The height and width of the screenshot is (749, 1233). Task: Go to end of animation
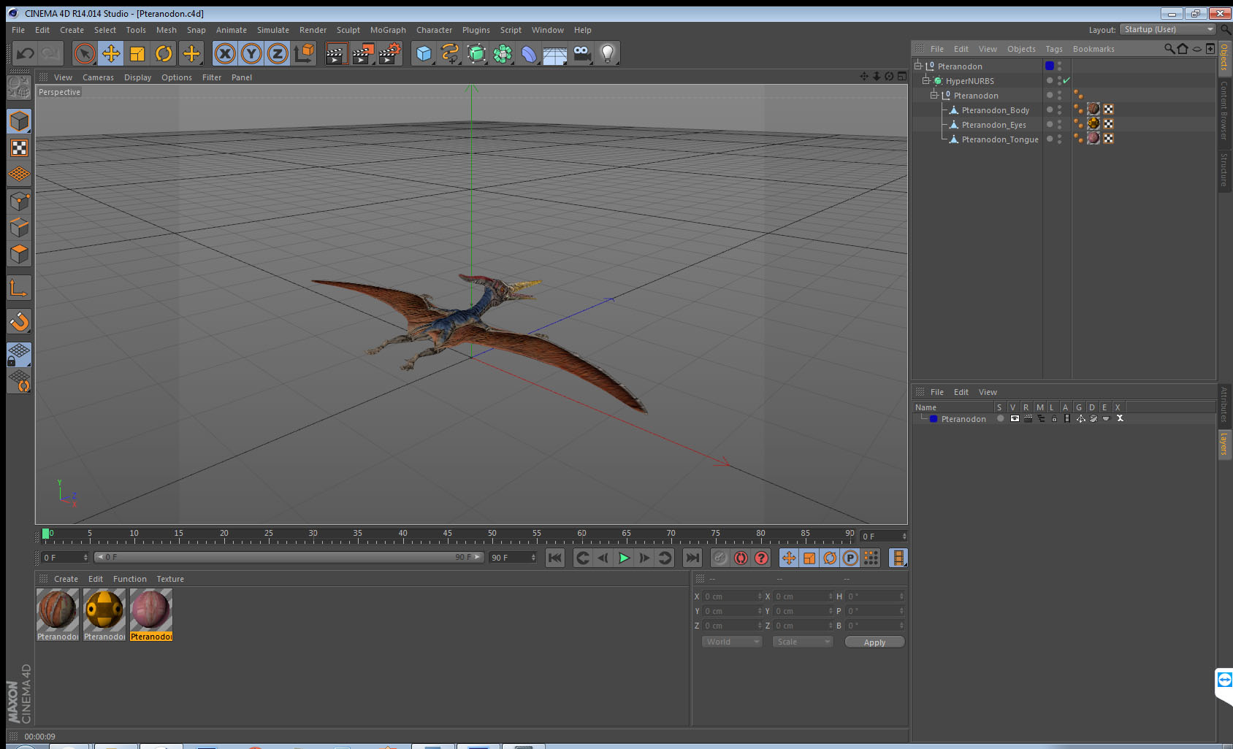tap(692, 558)
